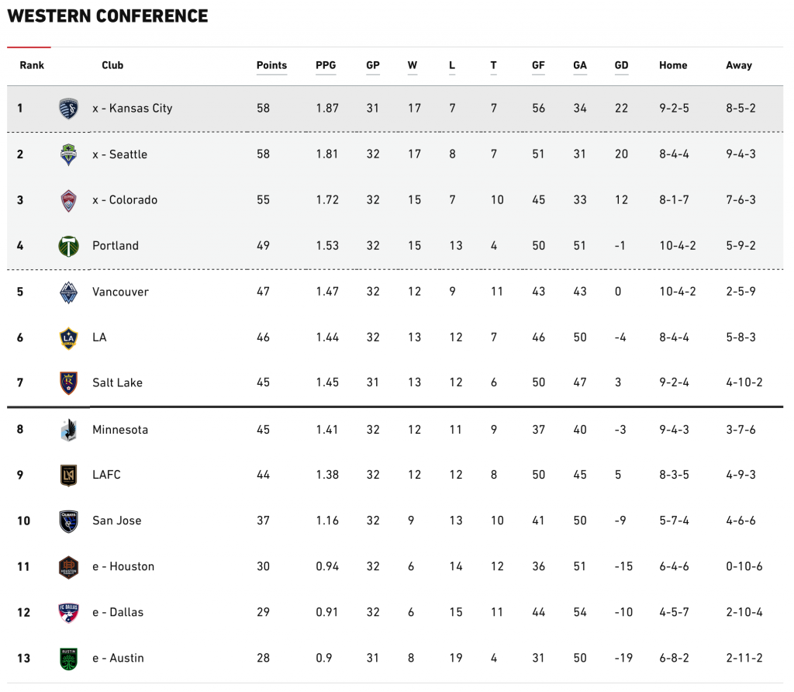Image resolution: width=794 pixels, height=692 pixels.
Task: Click the San Jose Earthquakes logo
Action: tap(69, 521)
